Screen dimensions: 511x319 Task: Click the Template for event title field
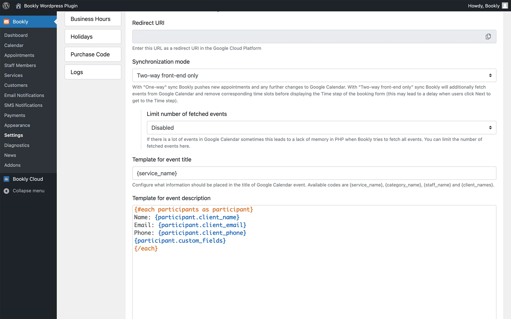(314, 173)
